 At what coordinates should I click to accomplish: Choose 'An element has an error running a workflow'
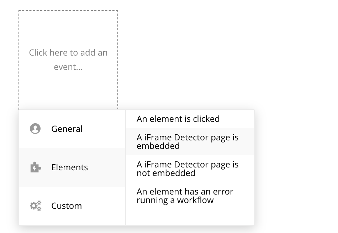click(x=190, y=196)
